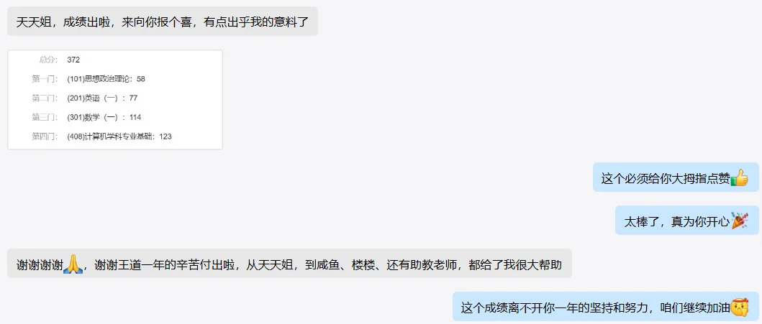Select the message starting 天天姐，成绩出啦
The image size is (762, 324).
click(163, 22)
